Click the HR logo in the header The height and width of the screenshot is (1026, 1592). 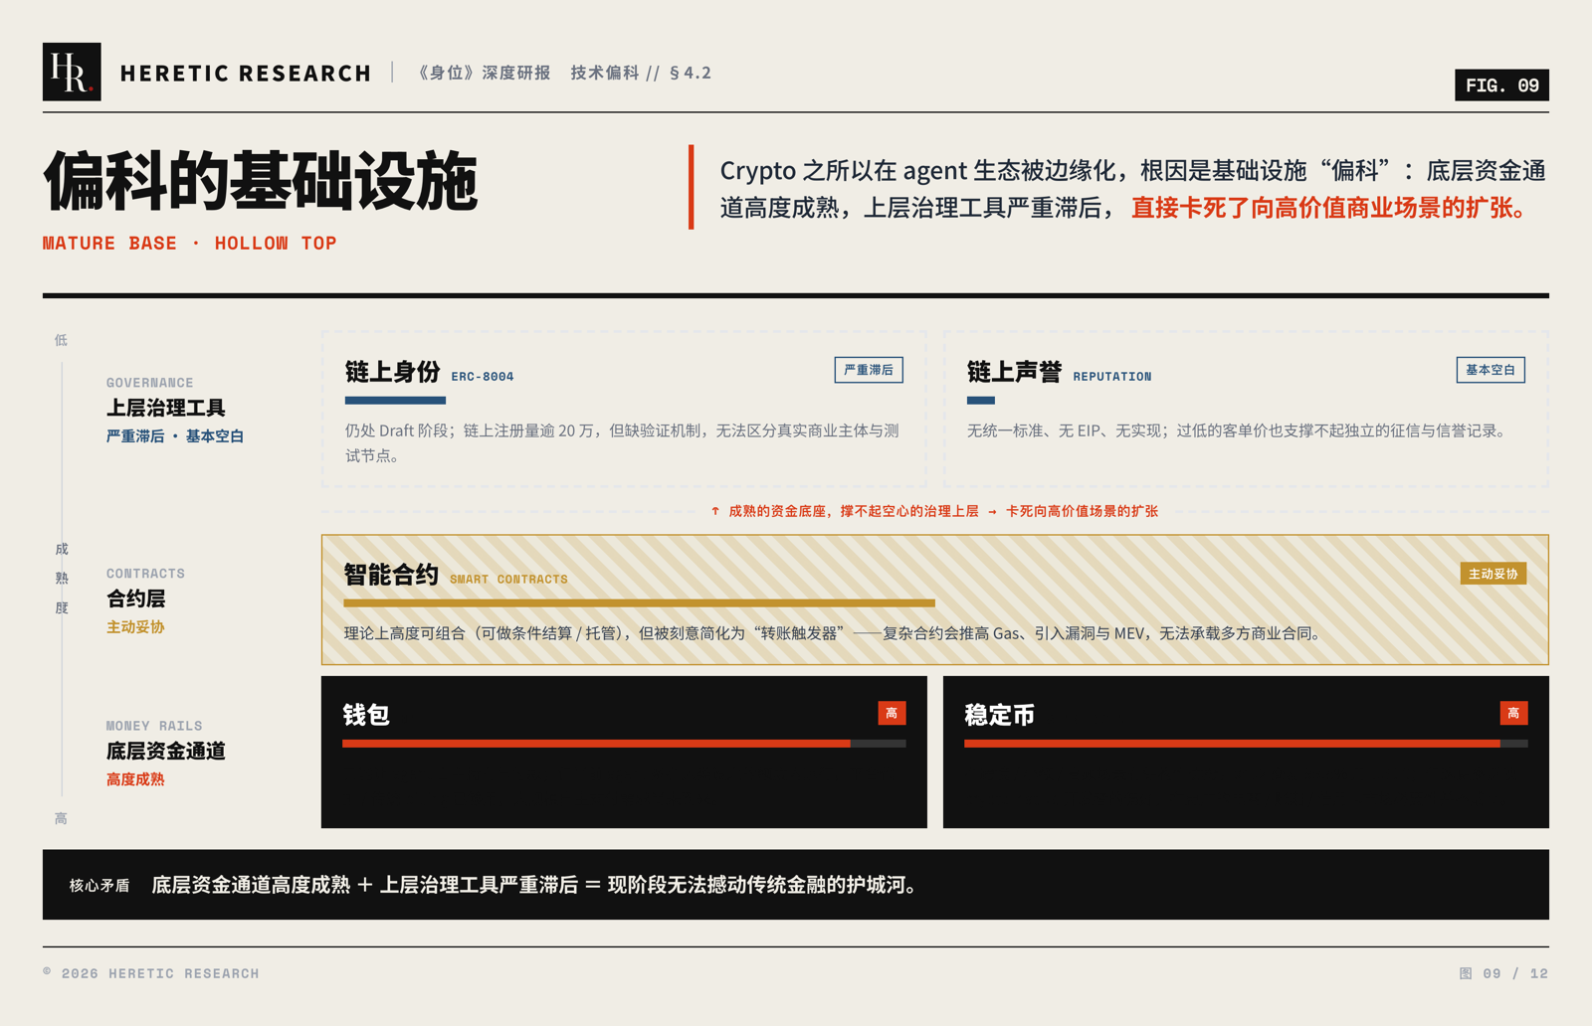pyautogui.click(x=72, y=72)
